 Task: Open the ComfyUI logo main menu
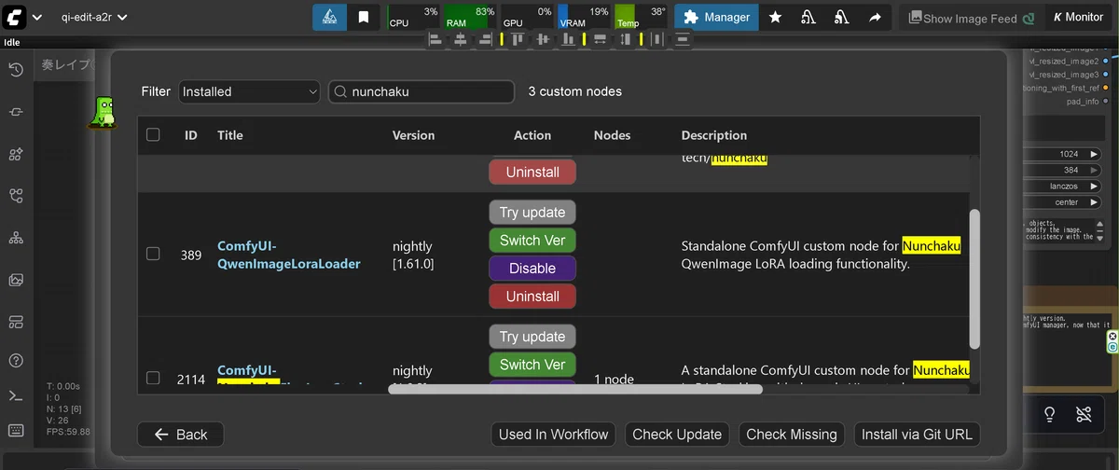(x=15, y=17)
